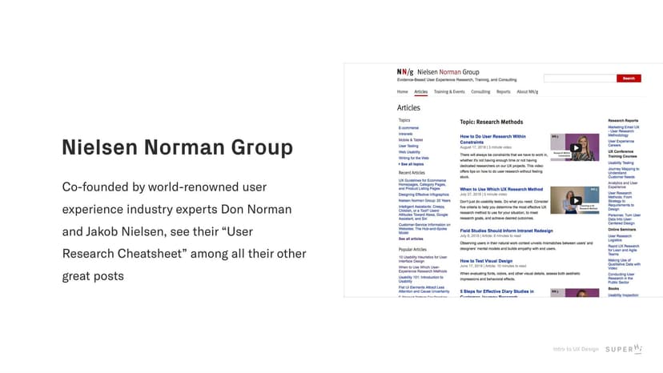Go to the Consulting navigation item

pyautogui.click(x=480, y=92)
